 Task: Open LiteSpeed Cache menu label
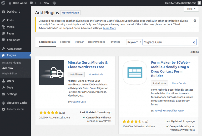tap(17, 103)
